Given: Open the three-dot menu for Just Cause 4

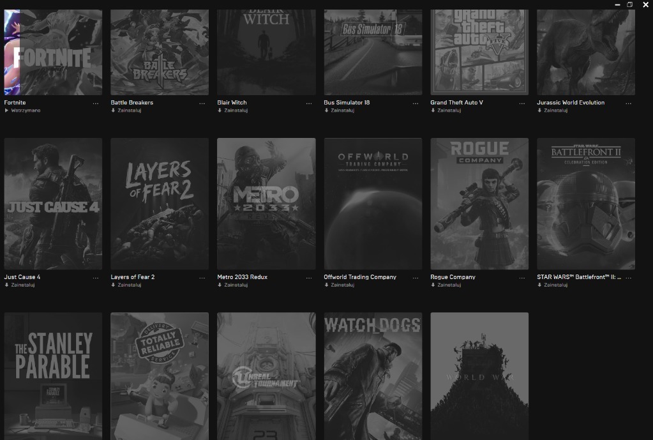Looking at the screenshot, I should (95, 278).
